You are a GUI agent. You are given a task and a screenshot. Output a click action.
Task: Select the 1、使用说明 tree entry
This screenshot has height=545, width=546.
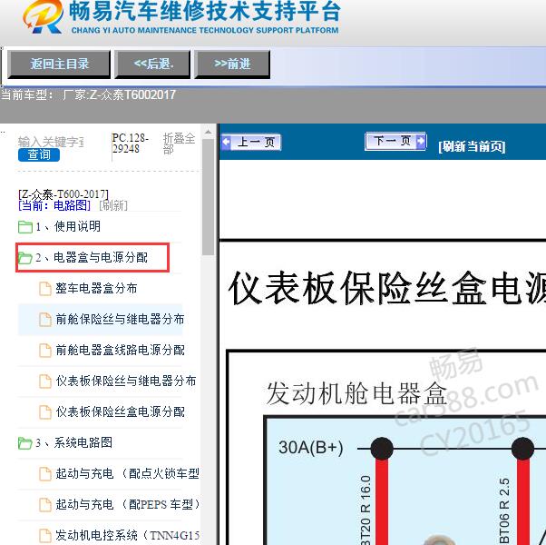68,227
